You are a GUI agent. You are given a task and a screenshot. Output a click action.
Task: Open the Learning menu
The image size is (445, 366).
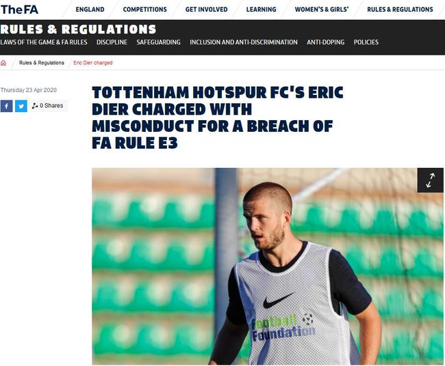click(x=261, y=10)
